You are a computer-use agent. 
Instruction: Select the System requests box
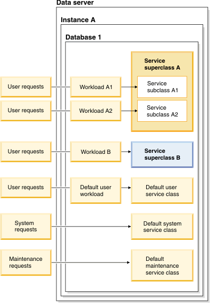[26, 227]
